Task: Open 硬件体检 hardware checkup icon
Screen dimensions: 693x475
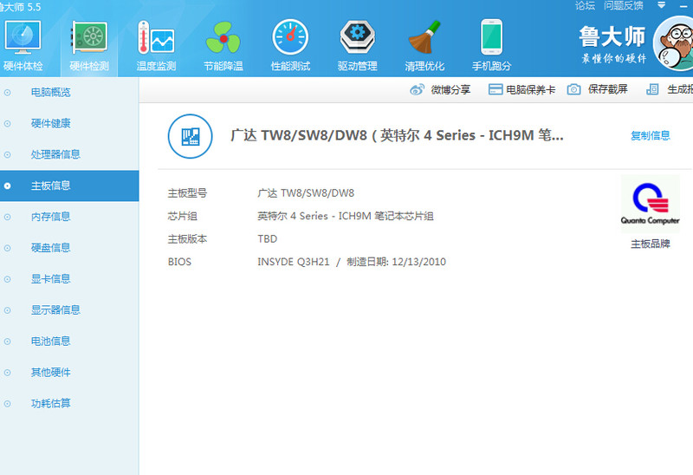Action: 23,37
